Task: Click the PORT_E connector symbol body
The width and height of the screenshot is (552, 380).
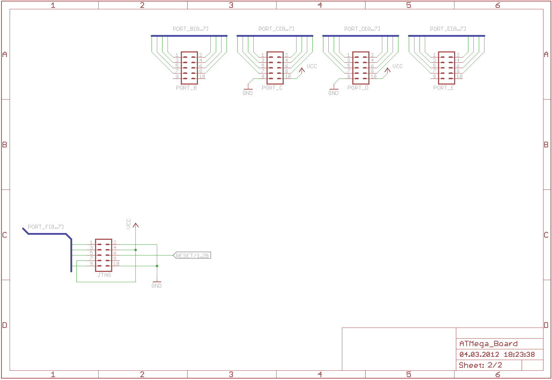Action: [447, 68]
